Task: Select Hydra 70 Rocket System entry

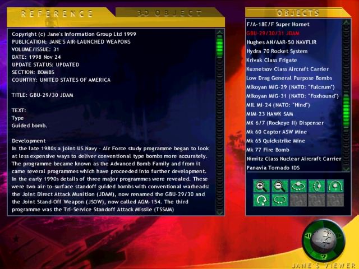Action: pyautogui.click(x=277, y=51)
